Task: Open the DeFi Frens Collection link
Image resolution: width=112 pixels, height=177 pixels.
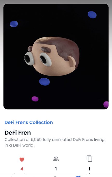Action: coord(29,122)
